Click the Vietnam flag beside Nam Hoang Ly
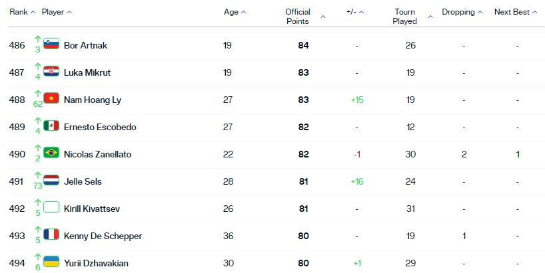Screen dimensions: 545x273 click(x=51, y=98)
